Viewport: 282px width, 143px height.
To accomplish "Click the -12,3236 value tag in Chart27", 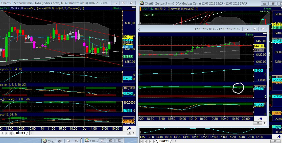I will click(x=128, y=121).
